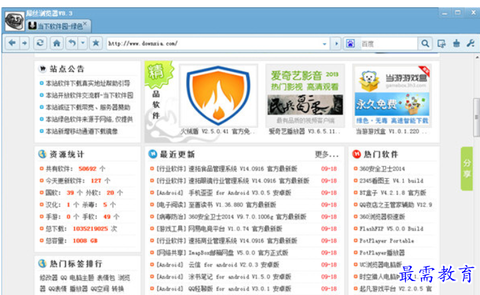Click 更多... link in 最近更新
This screenshot has width=480, height=295.
pyautogui.click(x=327, y=154)
